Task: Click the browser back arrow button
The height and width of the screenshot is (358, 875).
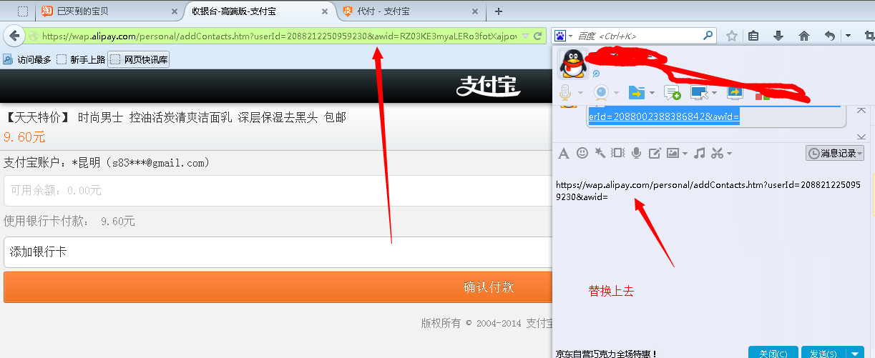Action: point(13,35)
